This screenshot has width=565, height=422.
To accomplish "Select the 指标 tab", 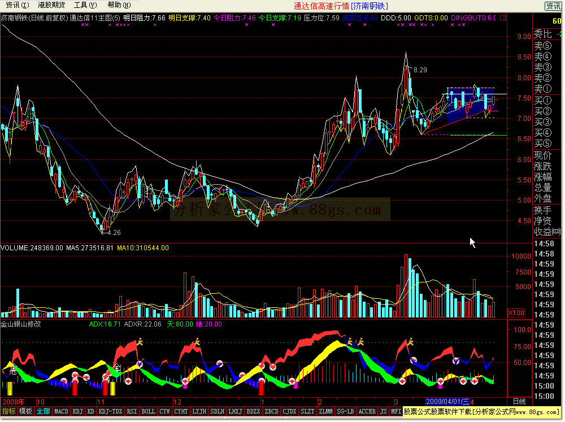I will coord(9,412).
